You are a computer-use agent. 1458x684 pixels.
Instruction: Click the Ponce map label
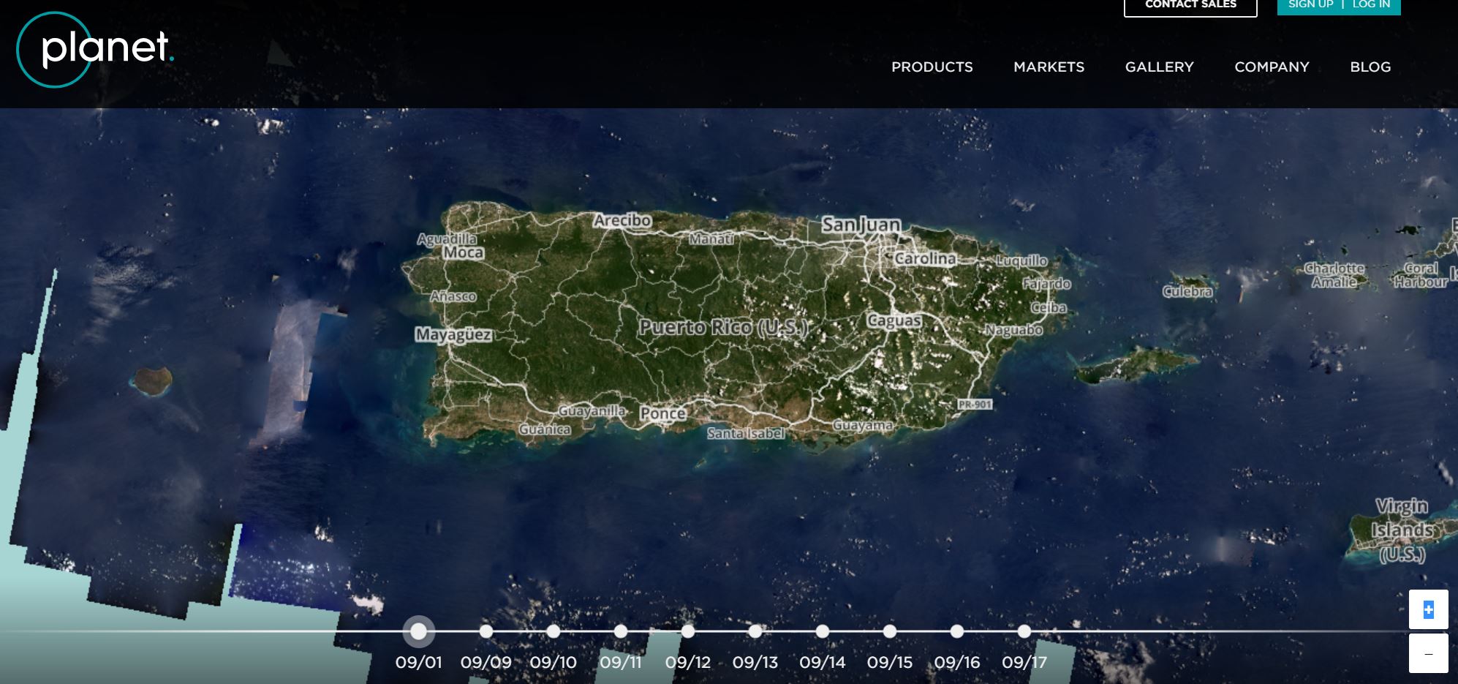[x=663, y=413]
